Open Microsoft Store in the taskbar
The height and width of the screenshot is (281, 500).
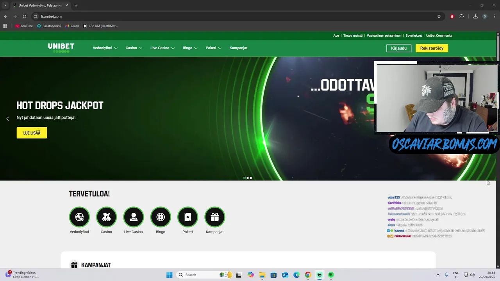click(x=273, y=275)
